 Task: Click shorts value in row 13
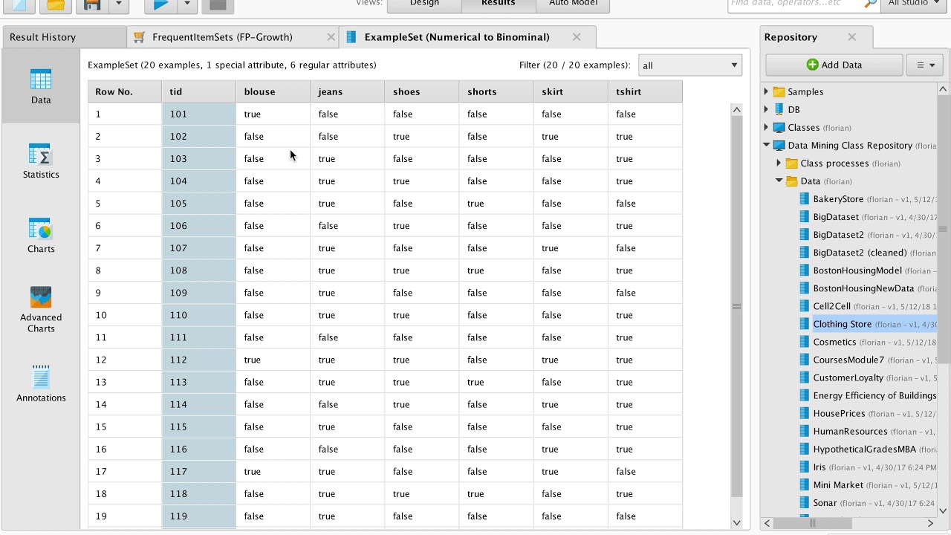[x=496, y=382]
